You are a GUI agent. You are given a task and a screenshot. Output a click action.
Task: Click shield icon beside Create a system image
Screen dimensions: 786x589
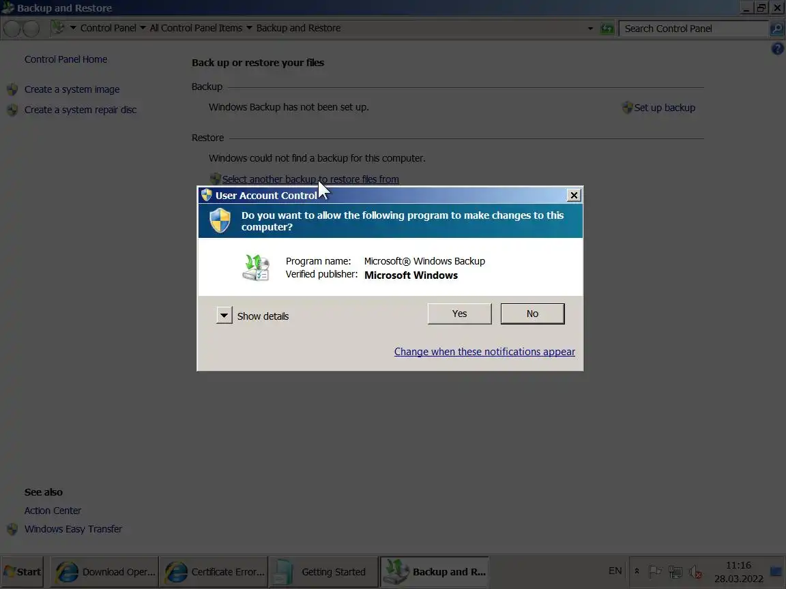coord(12,90)
